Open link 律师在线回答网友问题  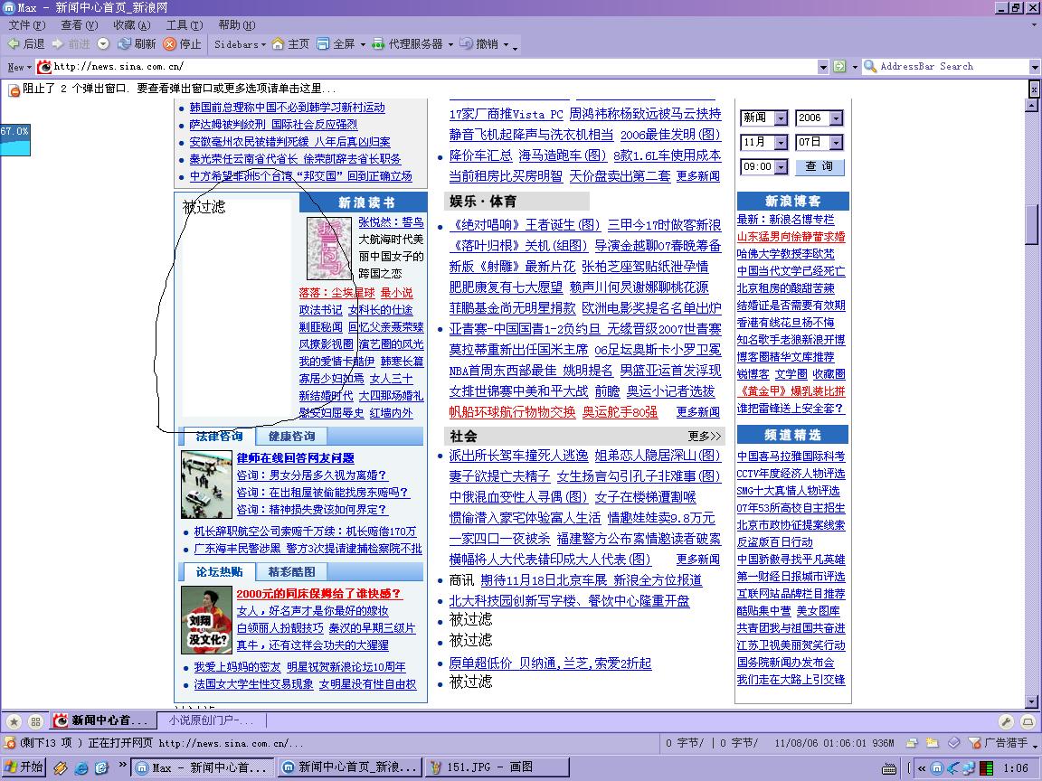(x=295, y=457)
